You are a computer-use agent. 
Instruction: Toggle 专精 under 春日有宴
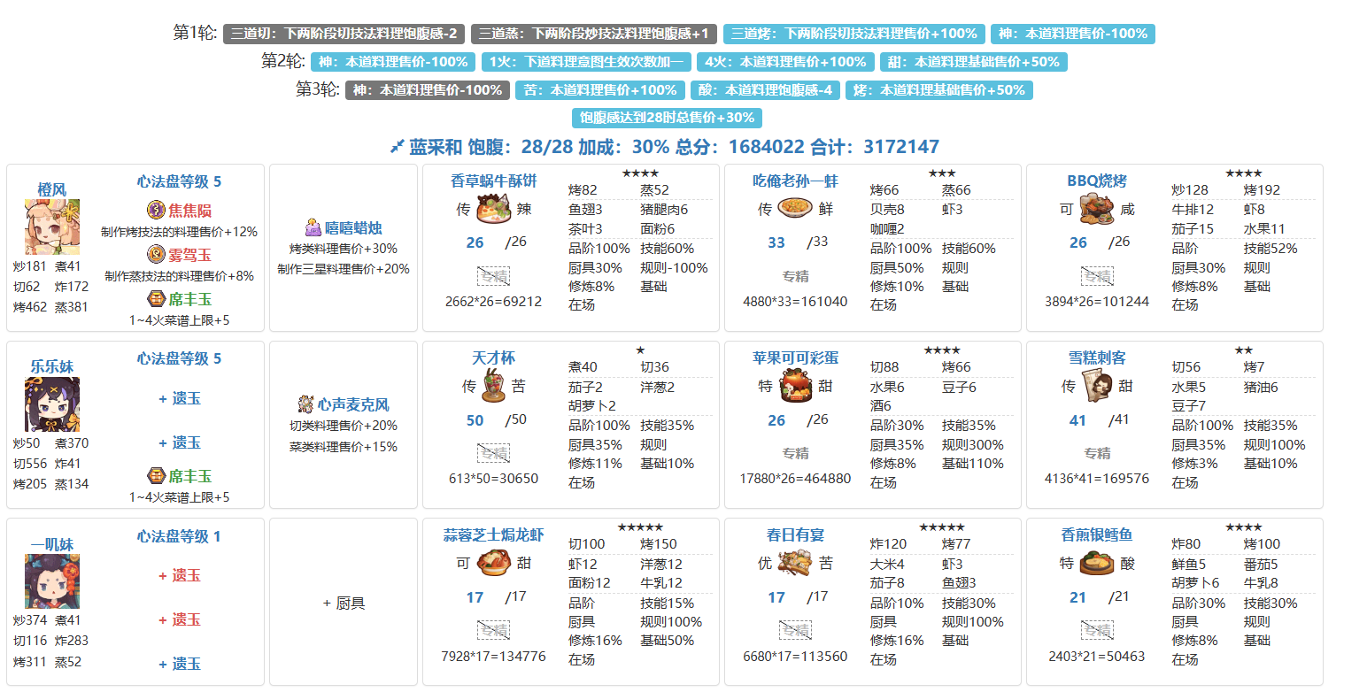795,630
